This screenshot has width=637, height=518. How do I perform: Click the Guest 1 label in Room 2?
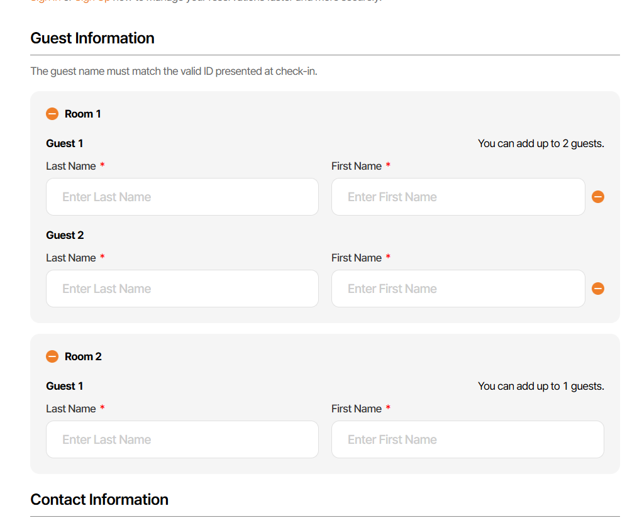(x=65, y=386)
